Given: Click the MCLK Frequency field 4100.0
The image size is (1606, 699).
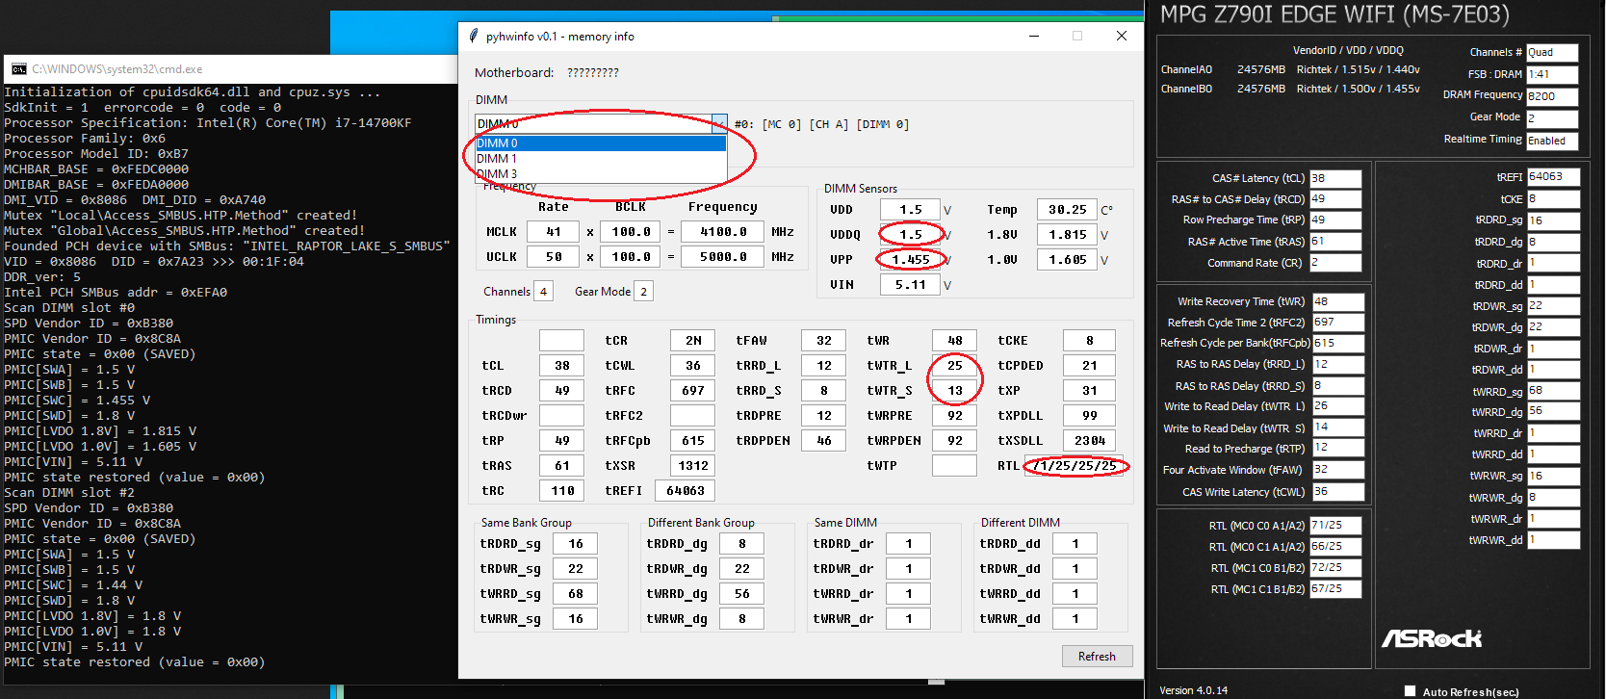Looking at the screenshot, I should click(723, 232).
